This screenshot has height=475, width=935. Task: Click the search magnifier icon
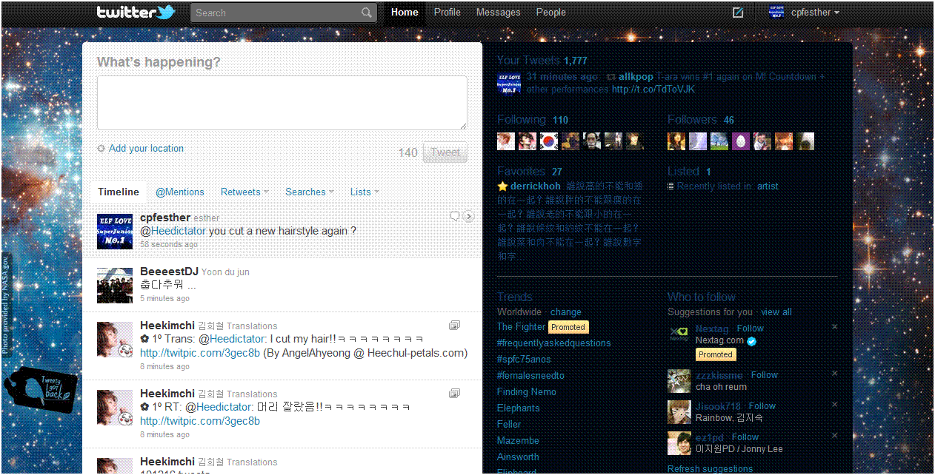367,13
